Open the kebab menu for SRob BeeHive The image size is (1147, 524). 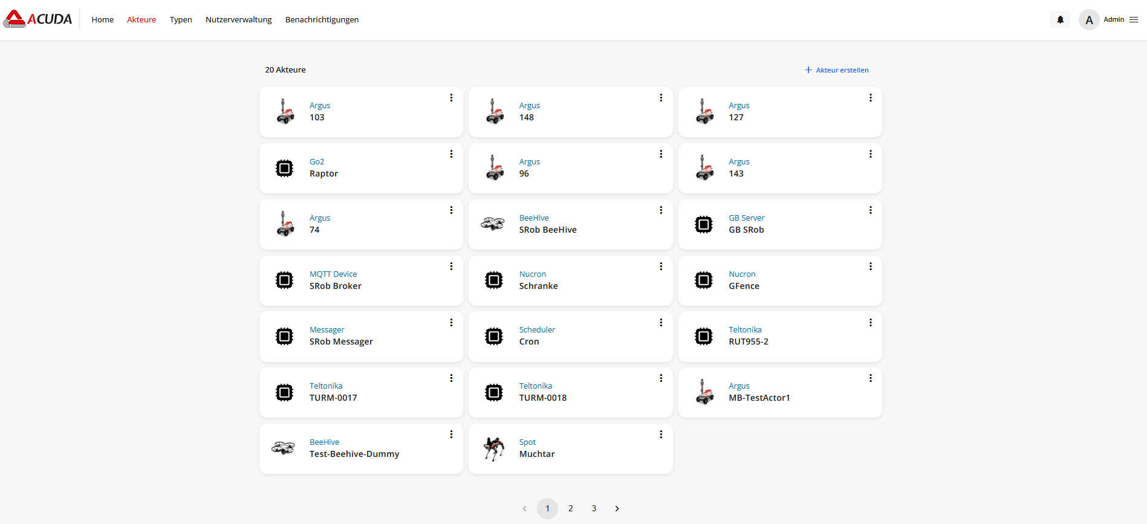[x=661, y=210]
